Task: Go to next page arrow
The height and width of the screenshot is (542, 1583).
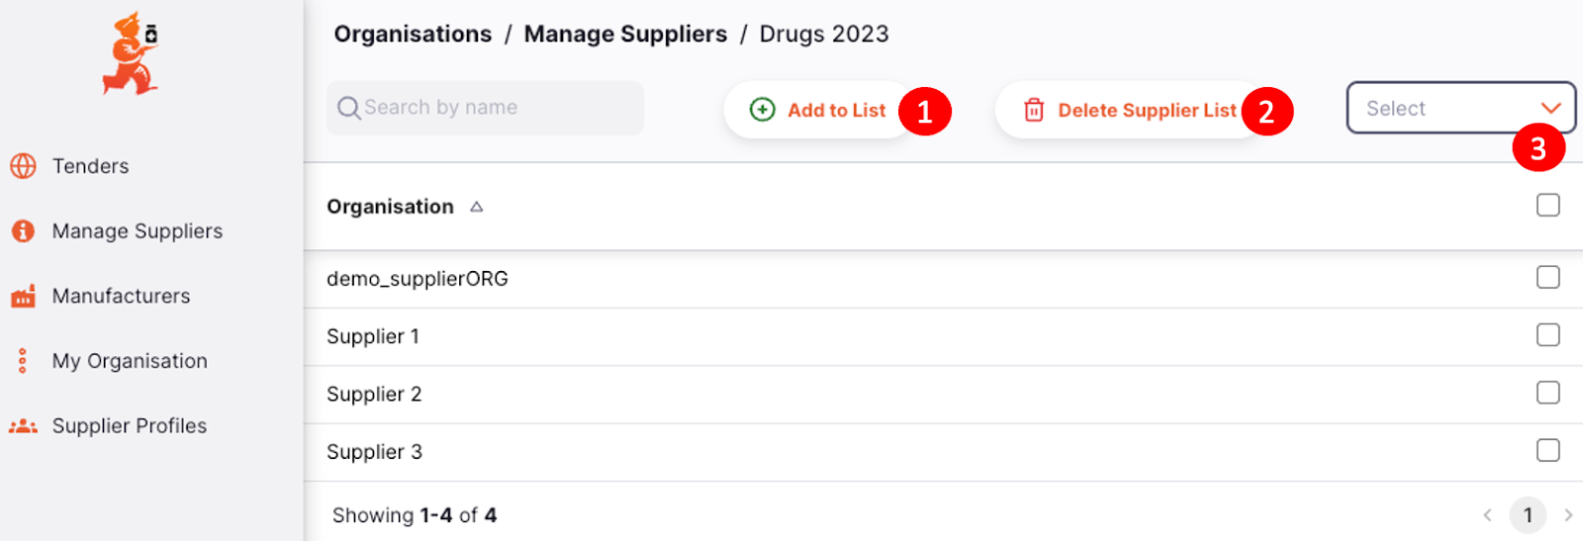Action: click(x=1568, y=515)
